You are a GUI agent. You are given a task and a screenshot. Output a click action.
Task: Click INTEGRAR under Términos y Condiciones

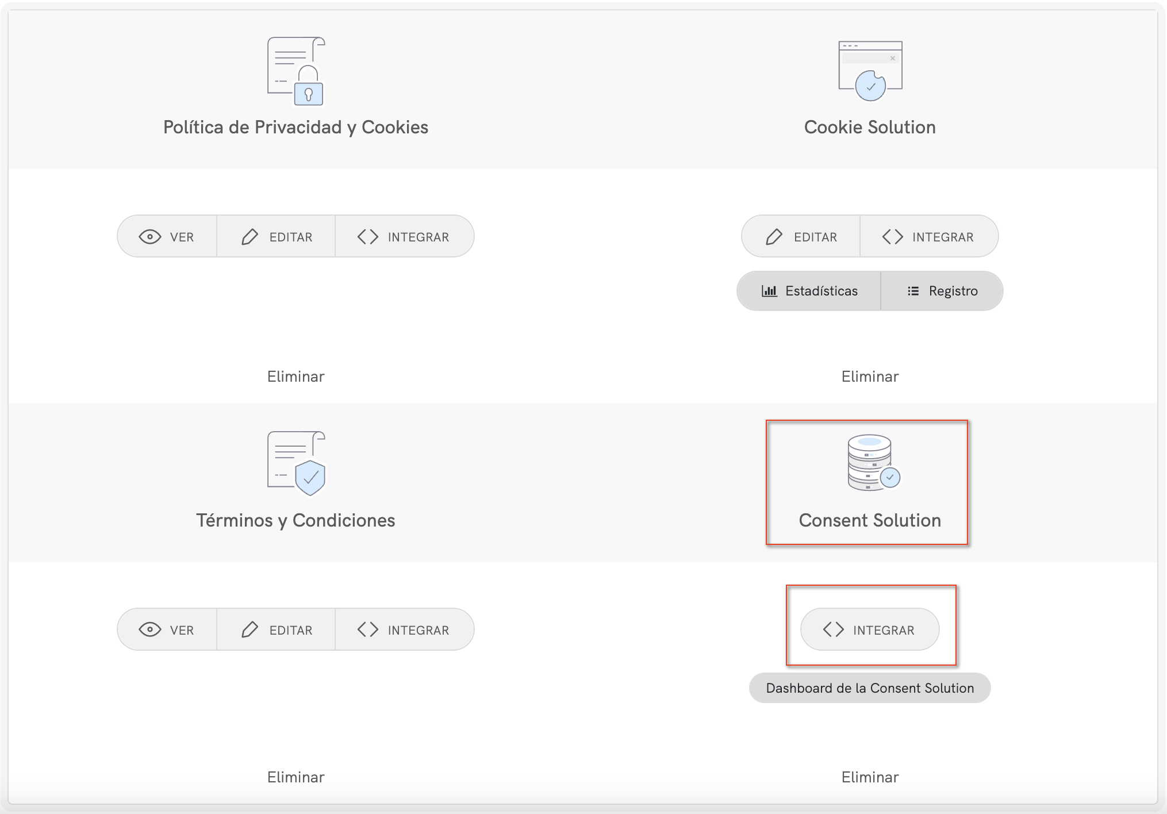click(404, 629)
